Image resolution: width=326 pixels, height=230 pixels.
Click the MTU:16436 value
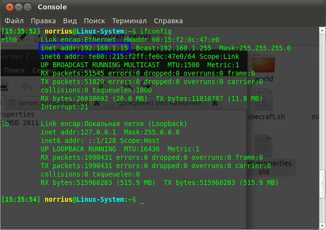click(x=142, y=149)
